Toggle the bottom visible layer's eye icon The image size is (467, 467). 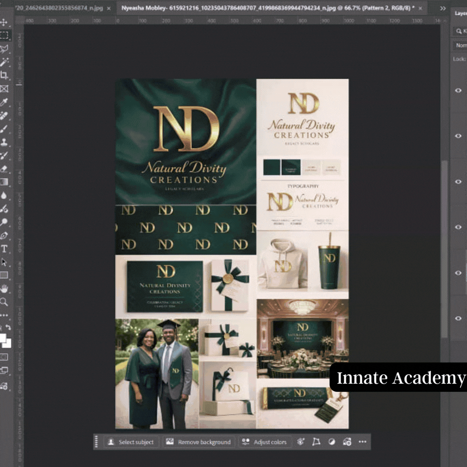click(458, 319)
